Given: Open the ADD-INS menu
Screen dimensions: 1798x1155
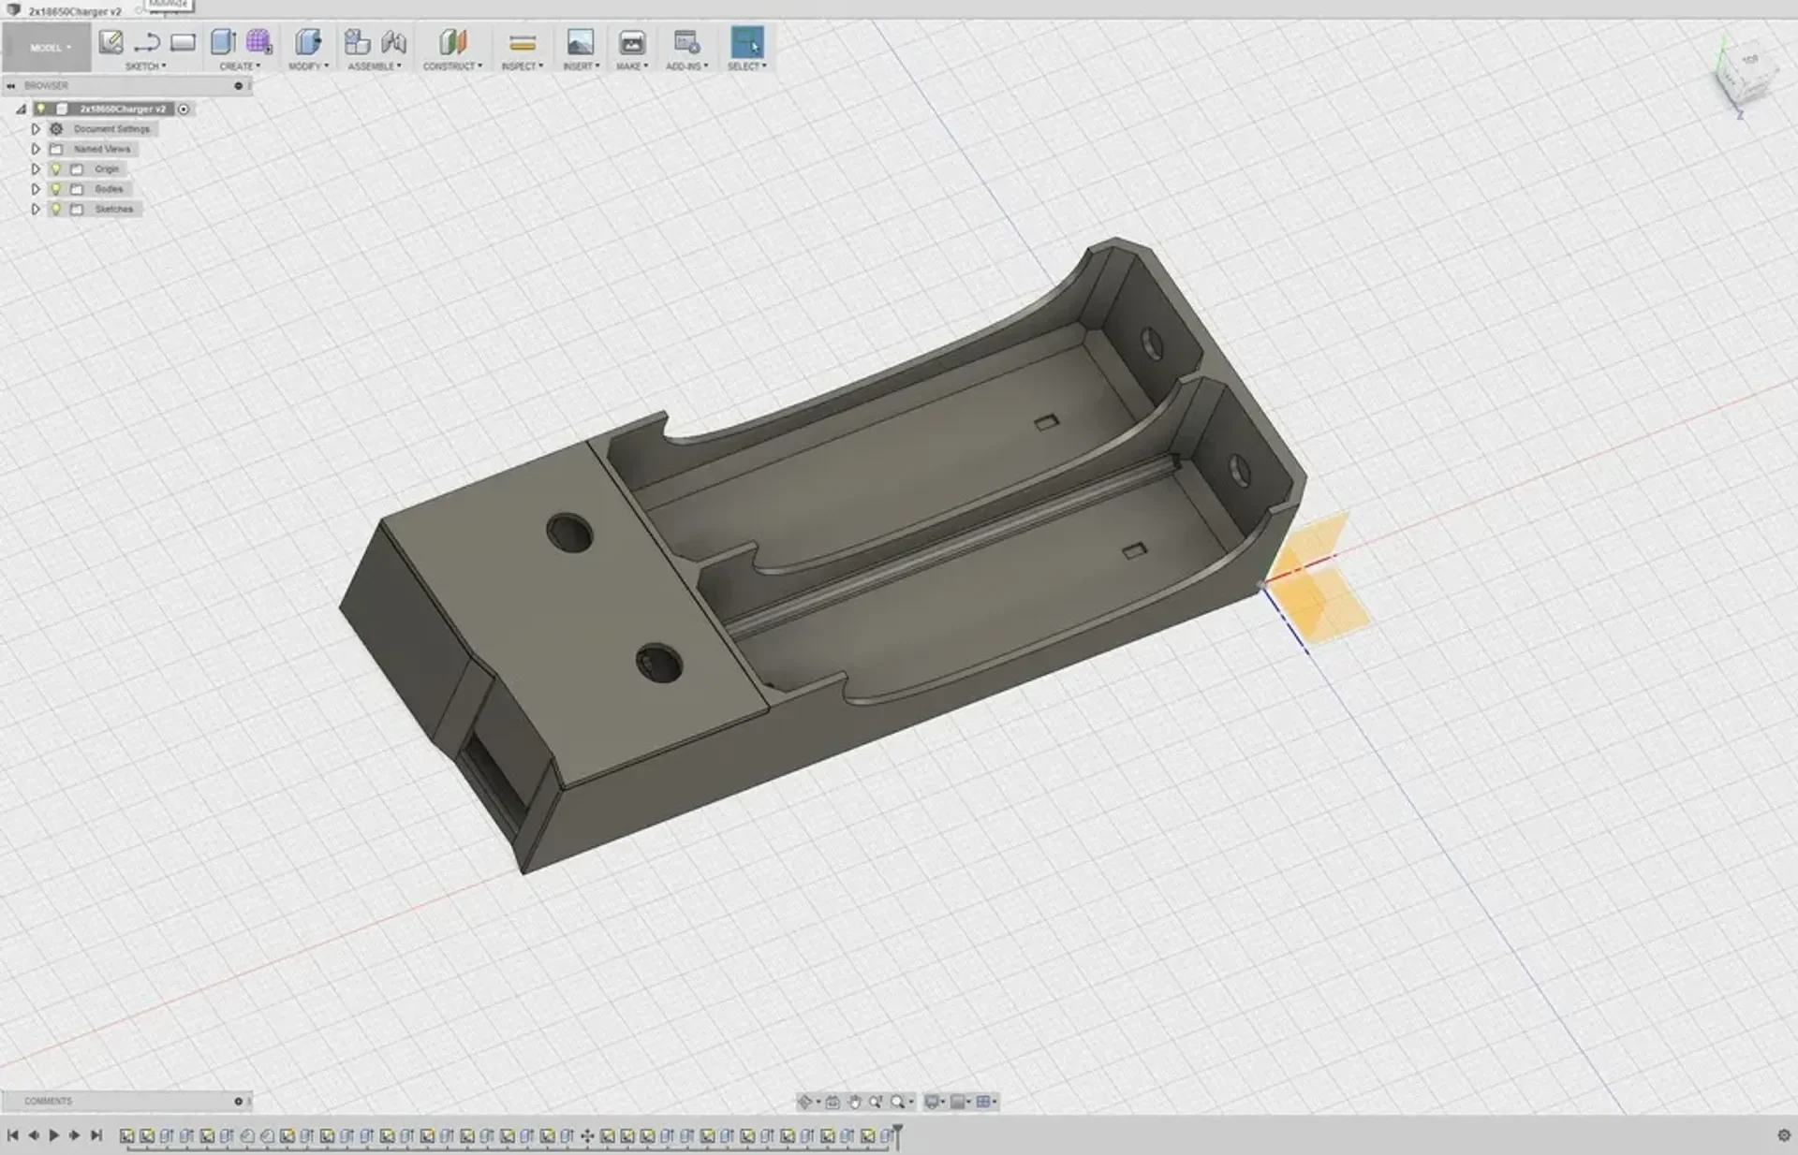Looking at the screenshot, I should point(686,66).
